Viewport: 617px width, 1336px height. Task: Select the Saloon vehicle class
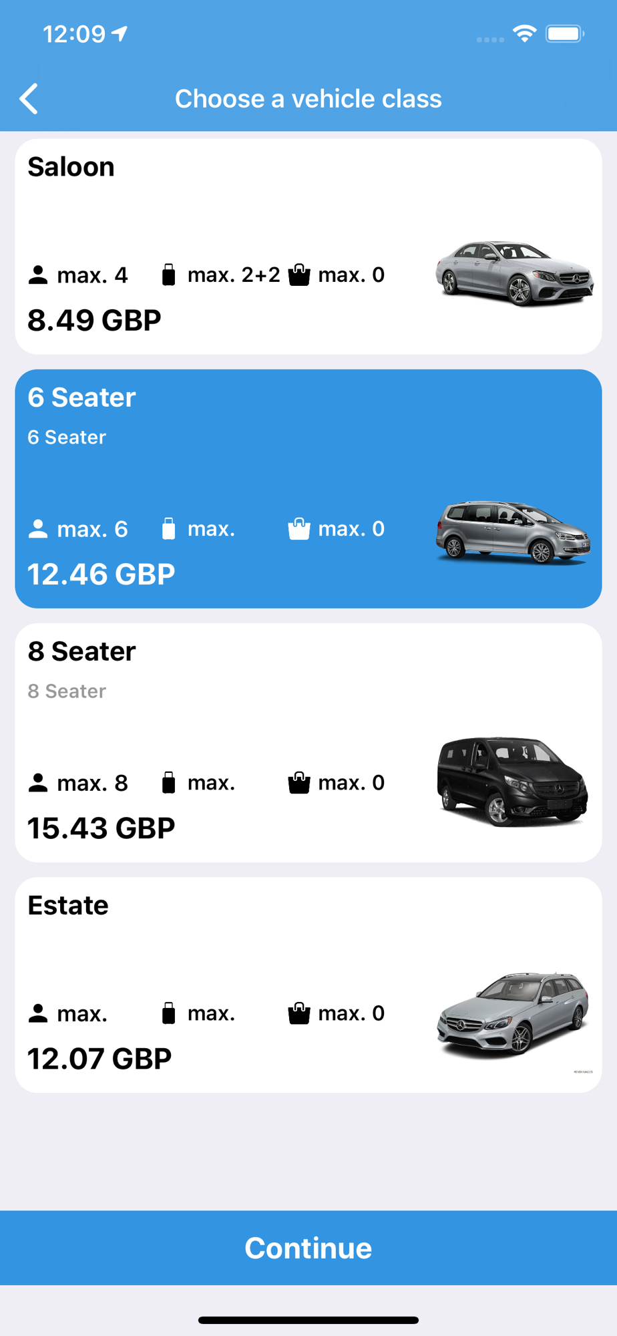pyautogui.click(x=308, y=246)
